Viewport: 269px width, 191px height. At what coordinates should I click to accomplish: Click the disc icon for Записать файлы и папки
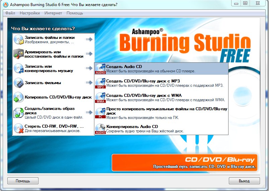click(19, 40)
